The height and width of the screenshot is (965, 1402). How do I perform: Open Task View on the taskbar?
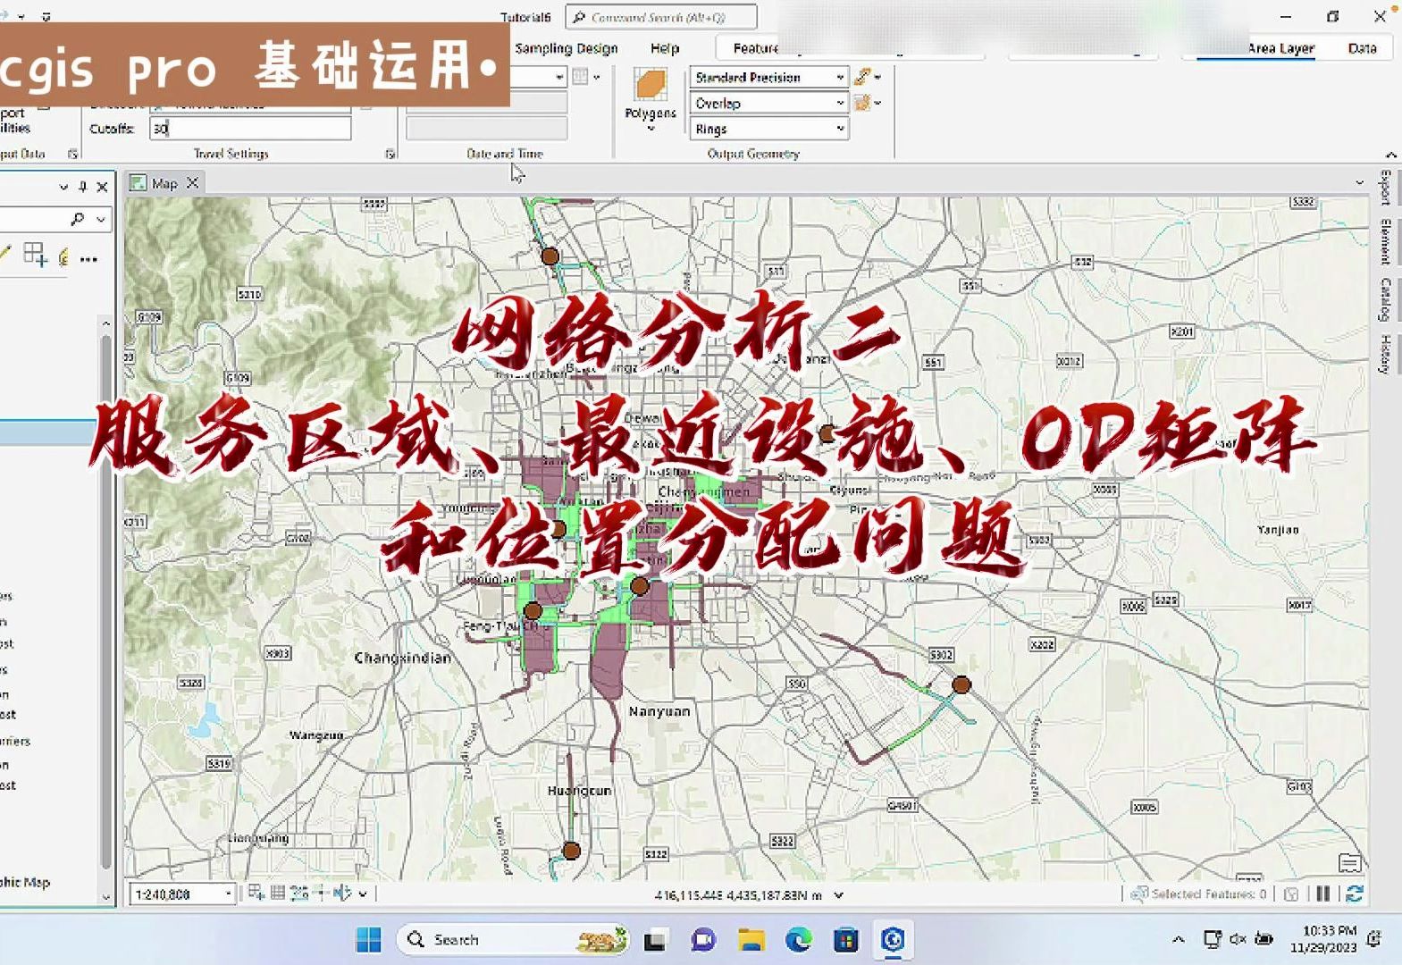point(655,940)
